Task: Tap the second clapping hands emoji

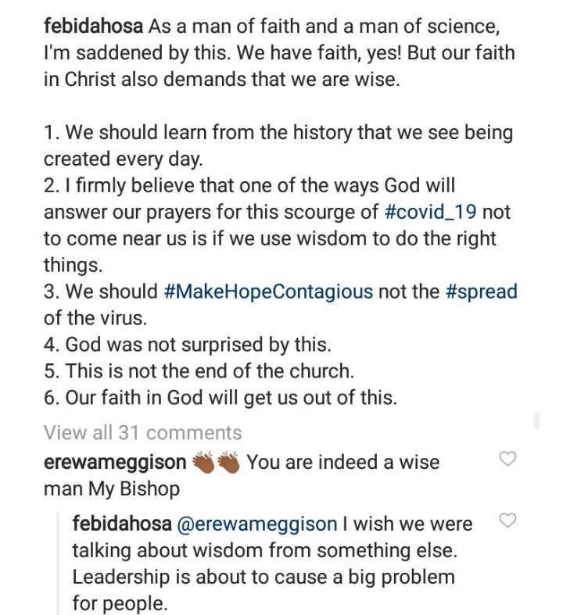Action: click(x=229, y=463)
